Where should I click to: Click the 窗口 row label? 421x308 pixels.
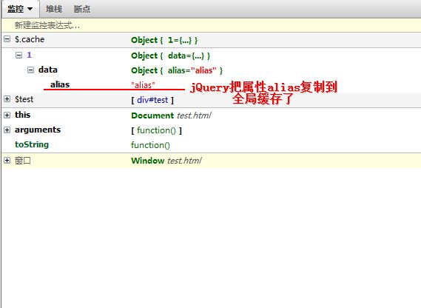click(x=22, y=161)
